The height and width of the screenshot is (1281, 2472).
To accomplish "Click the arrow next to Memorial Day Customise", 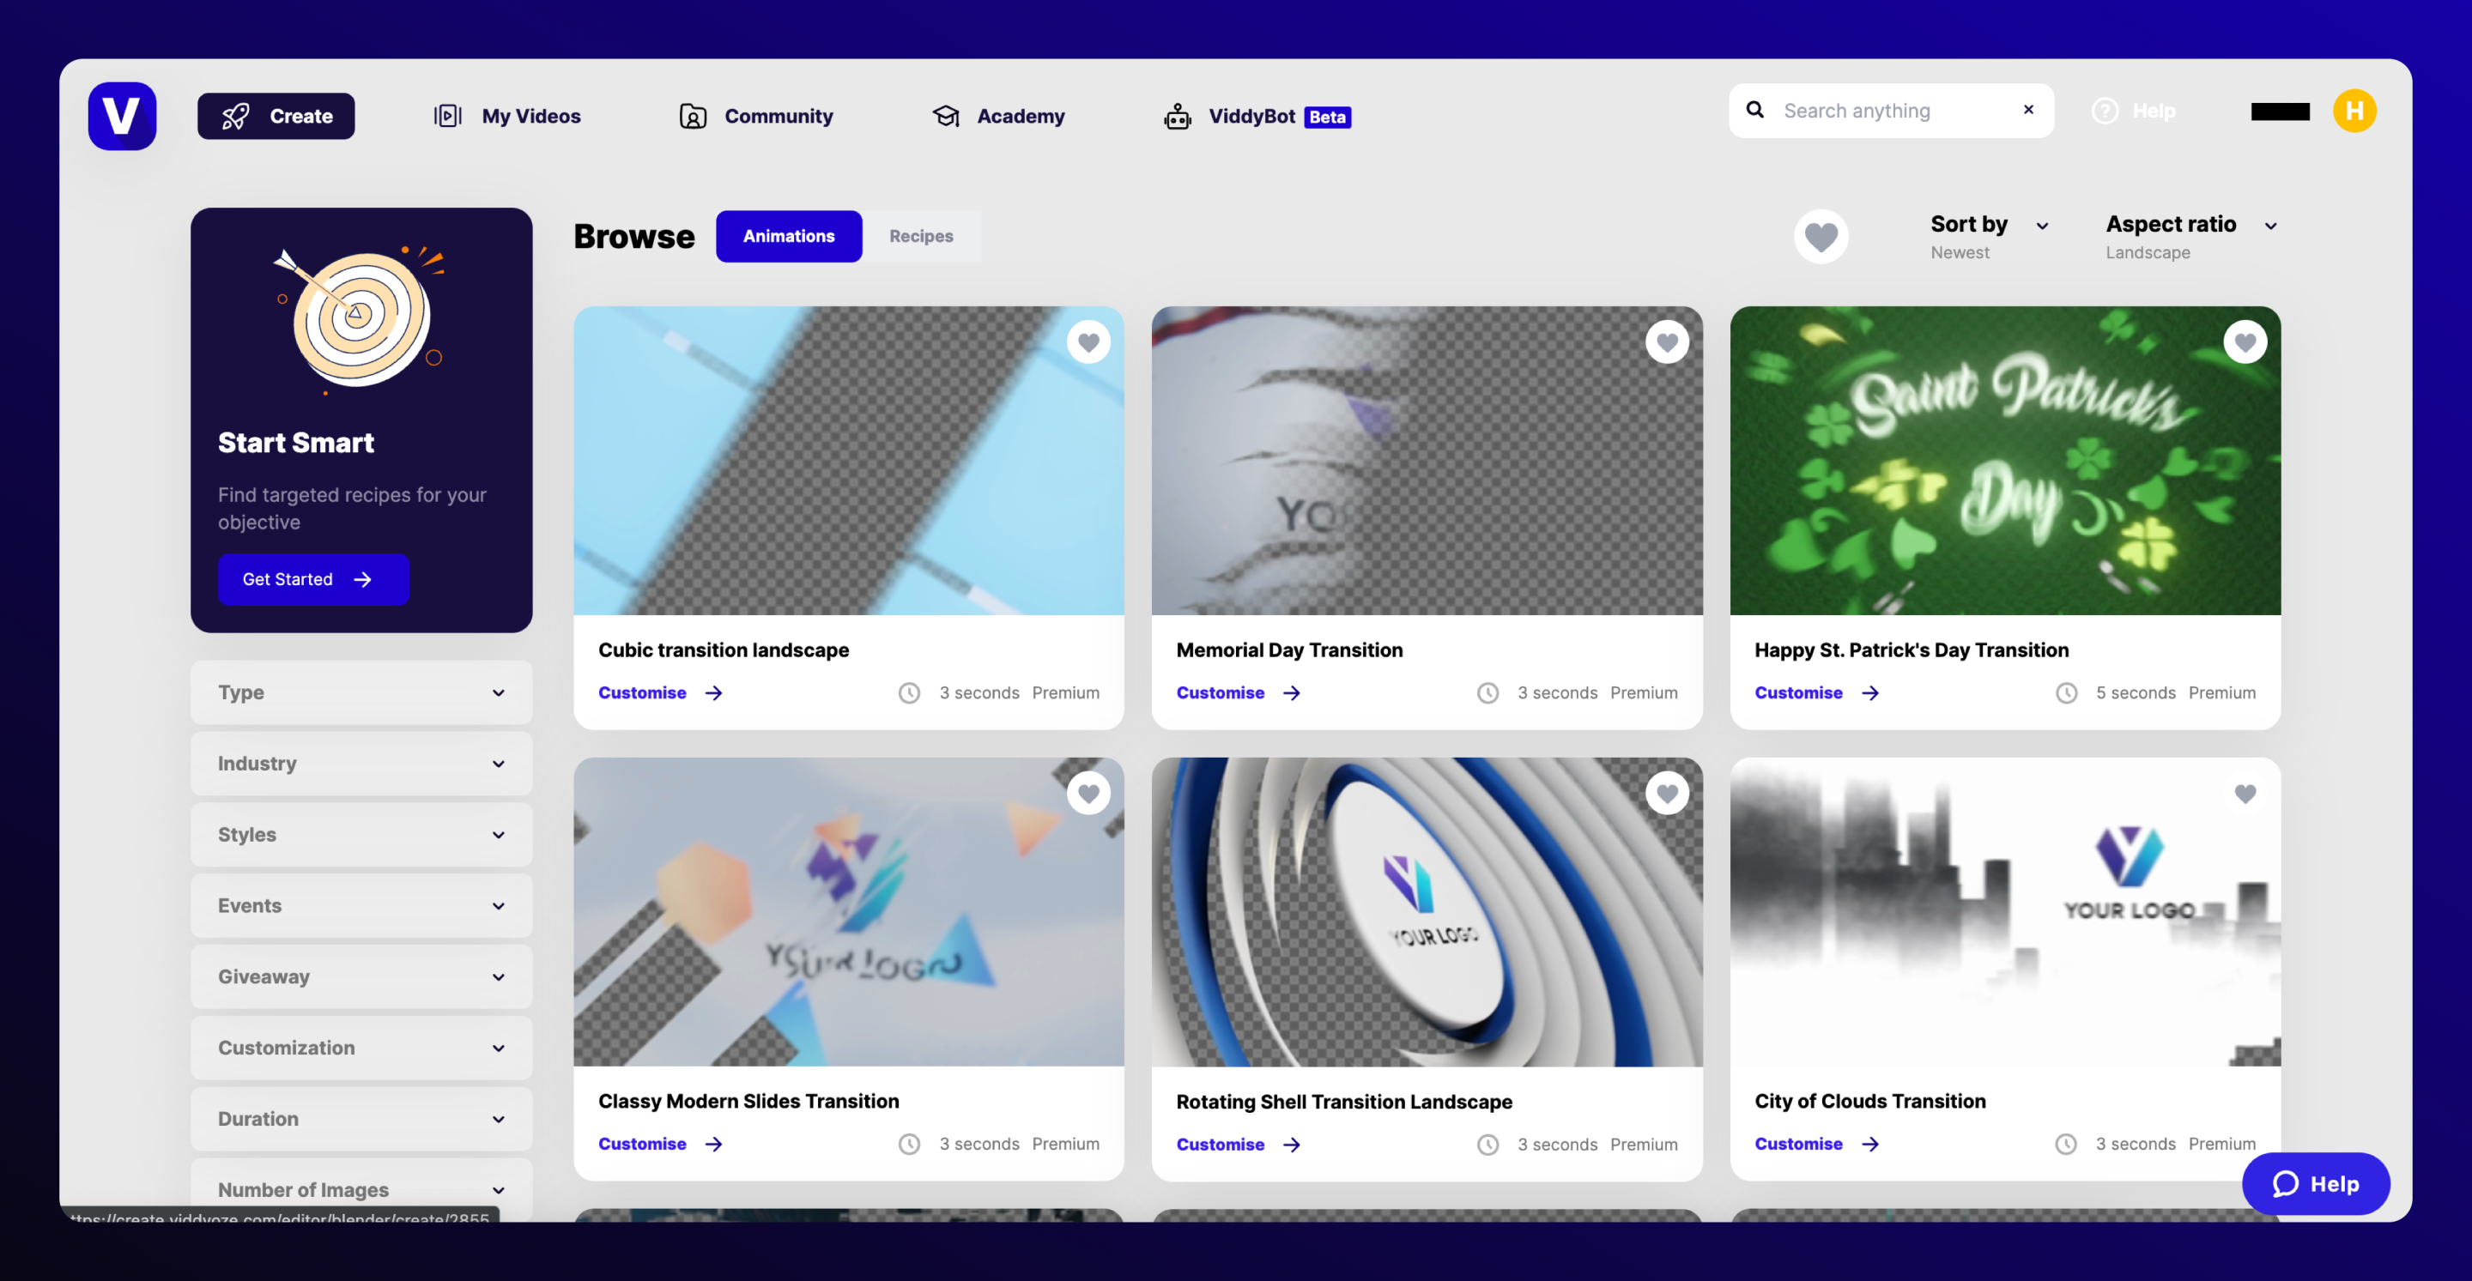I will 1292,692.
